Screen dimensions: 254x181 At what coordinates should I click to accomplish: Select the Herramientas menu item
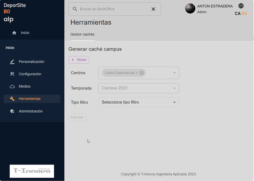(32, 99)
